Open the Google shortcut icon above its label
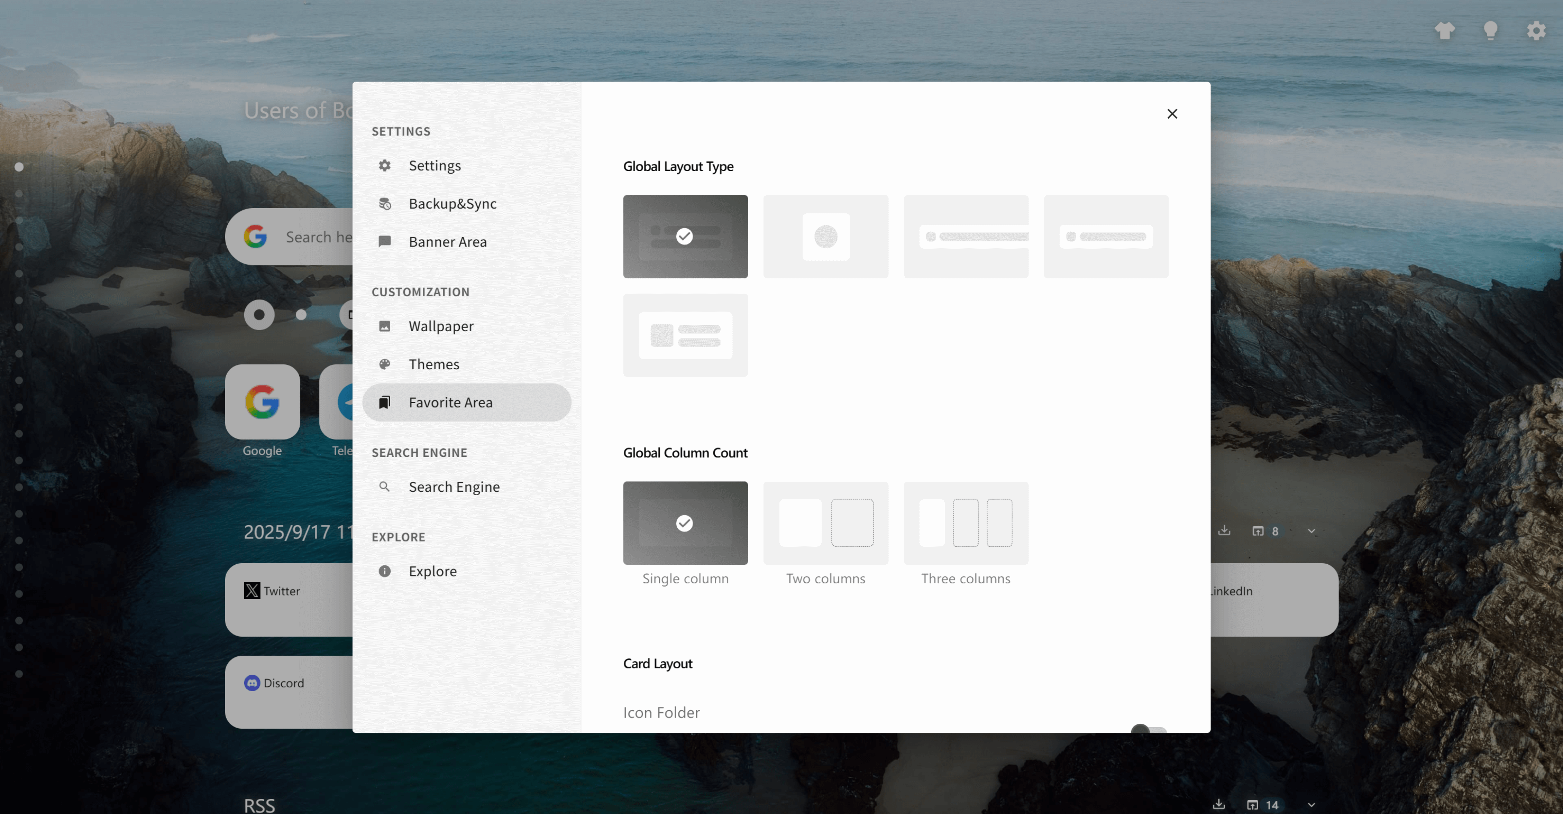This screenshot has height=814, width=1563. [x=262, y=401]
